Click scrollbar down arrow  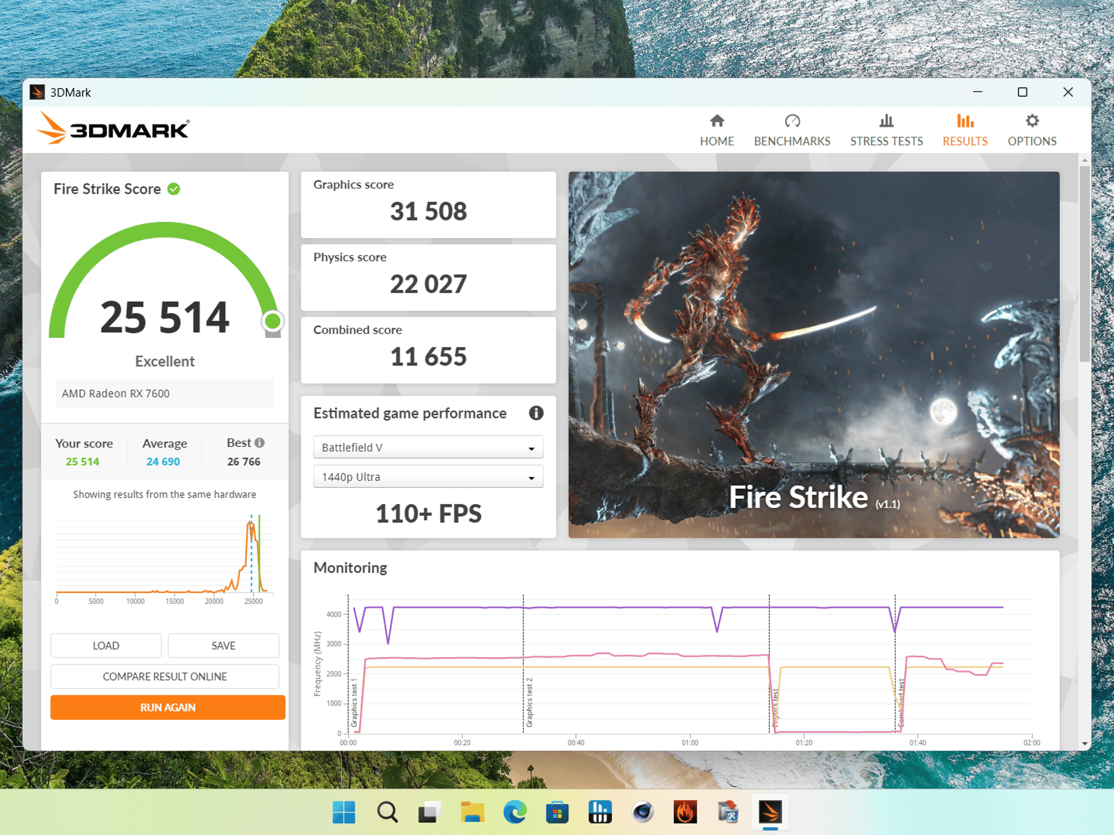(1084, 744)
